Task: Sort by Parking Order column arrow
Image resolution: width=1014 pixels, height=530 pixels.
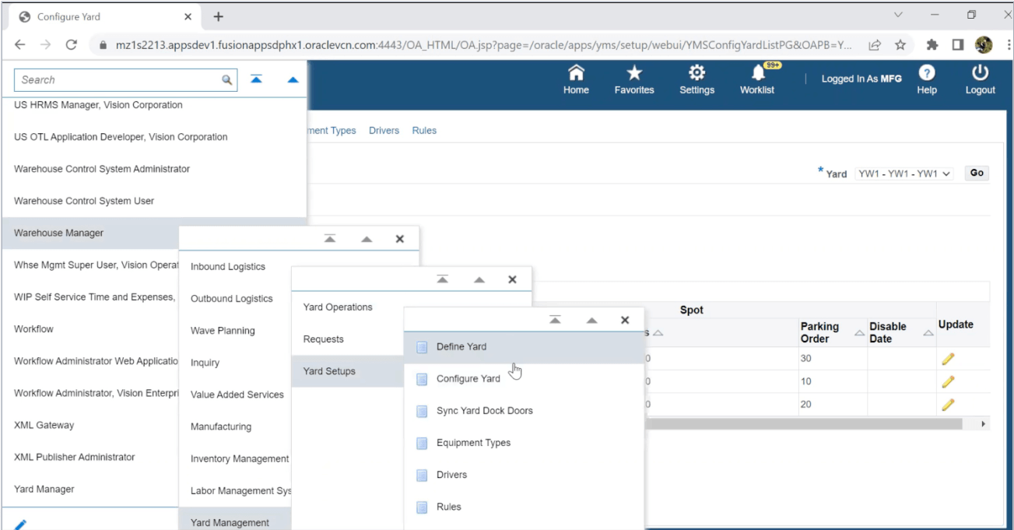Action: click(859, 333)
